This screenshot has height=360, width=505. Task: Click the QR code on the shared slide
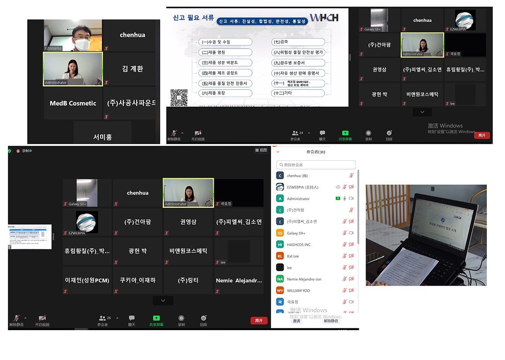(179, 98)
